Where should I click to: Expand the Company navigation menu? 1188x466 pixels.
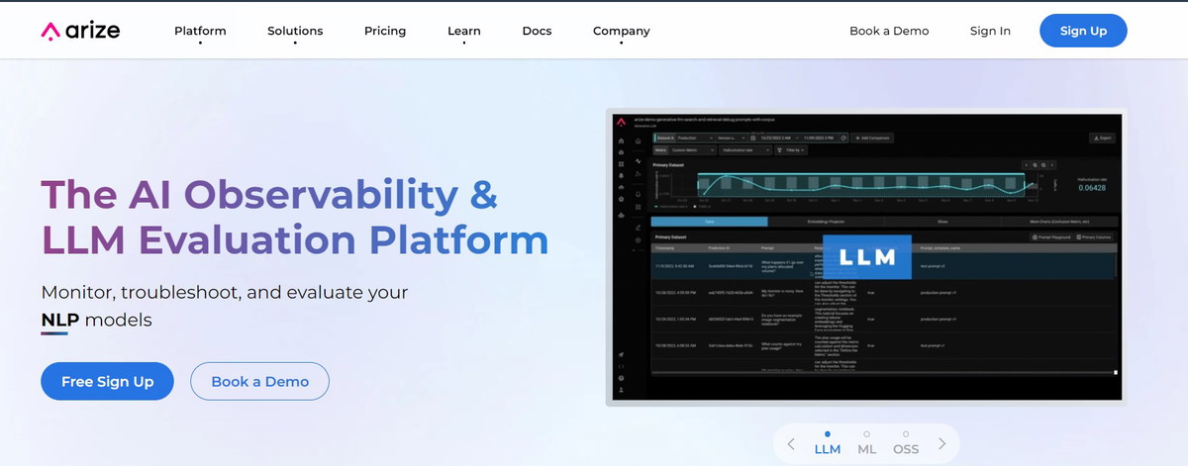click(x=622, y=31)
